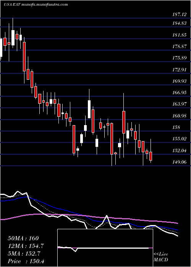Select the 160.98 price level label
The height and width of the screenshot is (267, 191).
180,116
